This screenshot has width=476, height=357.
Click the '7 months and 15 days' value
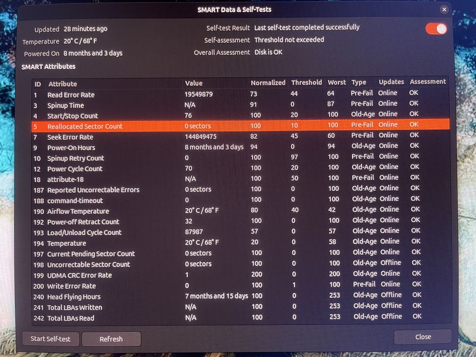[x=216, y=296]
